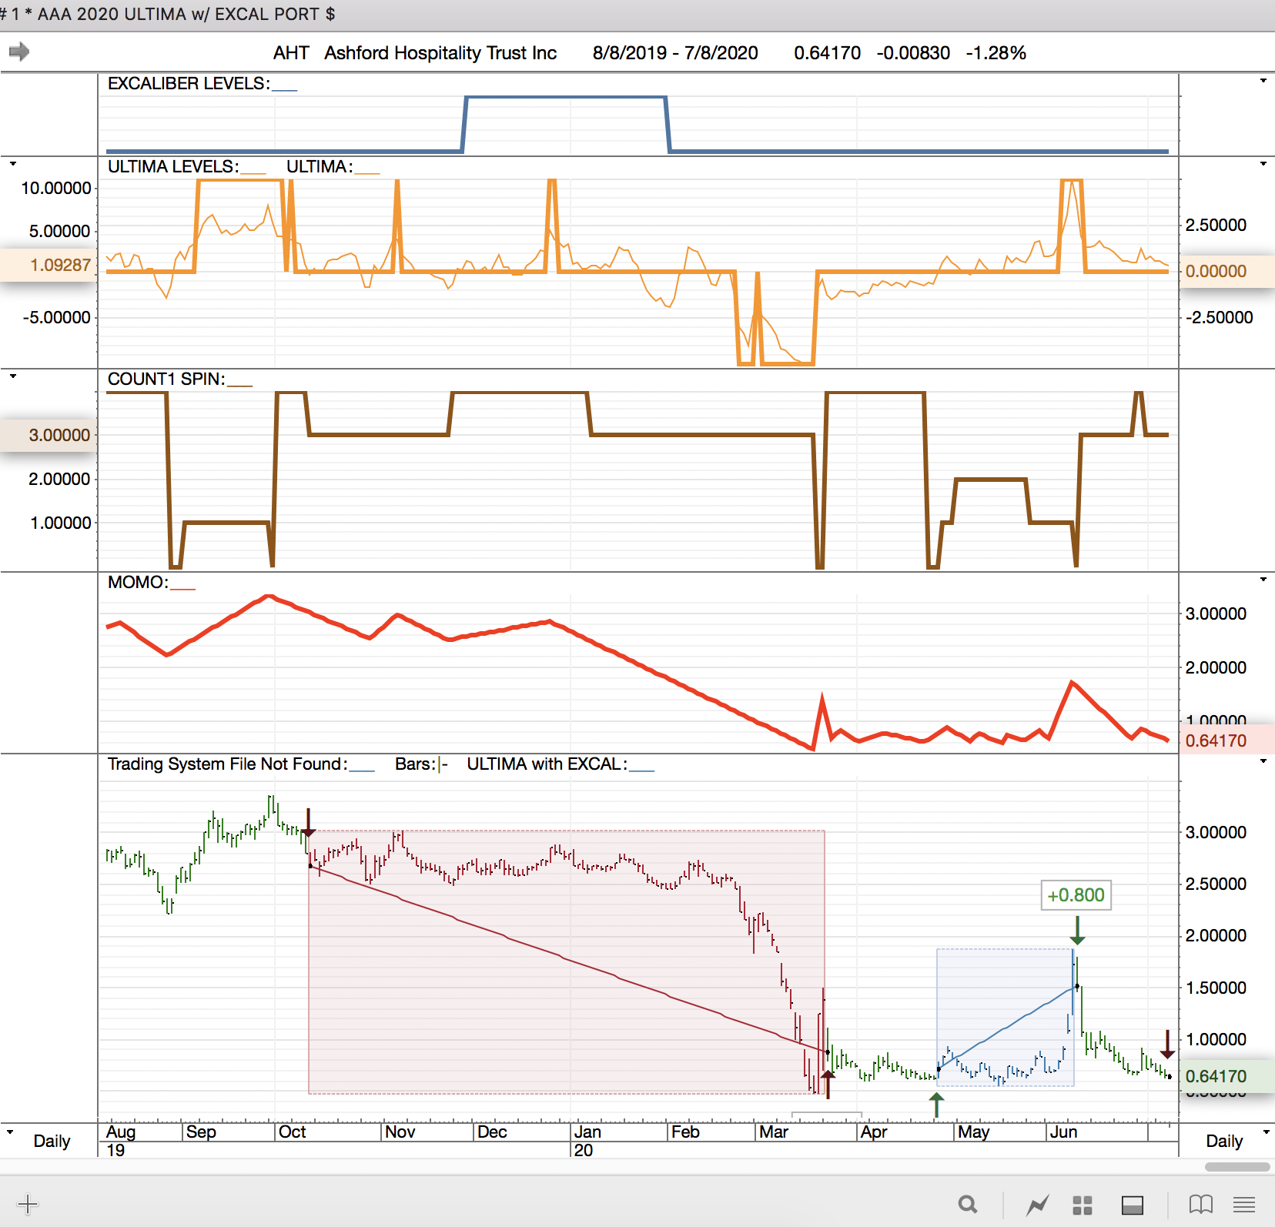
Task: Click the gray forward arrow icon beside AHT
Action: coord(19,52)
